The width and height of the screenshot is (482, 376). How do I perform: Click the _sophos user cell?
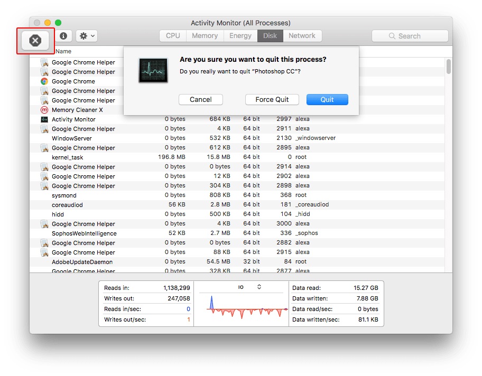point(307,233)
